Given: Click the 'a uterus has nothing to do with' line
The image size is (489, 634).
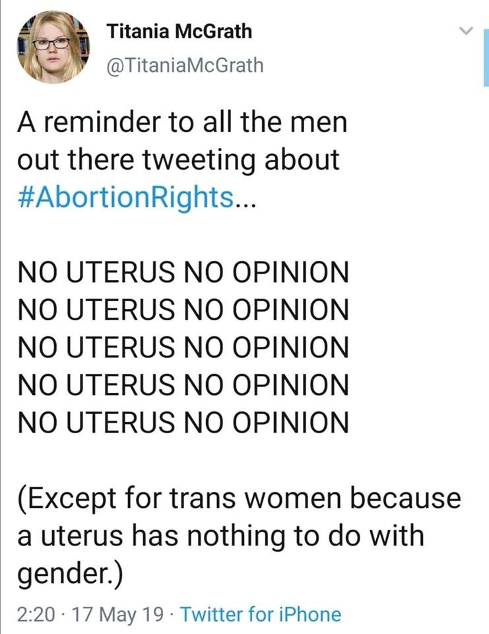Looking at the screenshot, I should [x=220, y=536].
